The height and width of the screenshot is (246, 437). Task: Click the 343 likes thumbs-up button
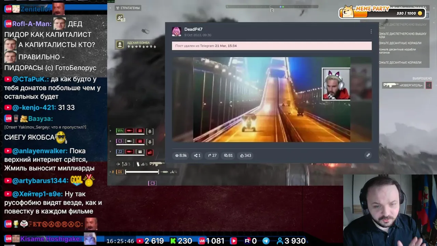(x=246, y=155)
